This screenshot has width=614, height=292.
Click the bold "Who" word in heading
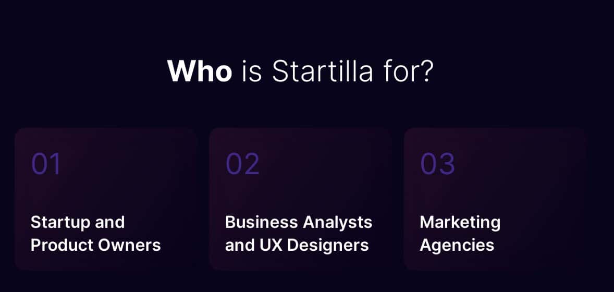click(x=199, y=71)
